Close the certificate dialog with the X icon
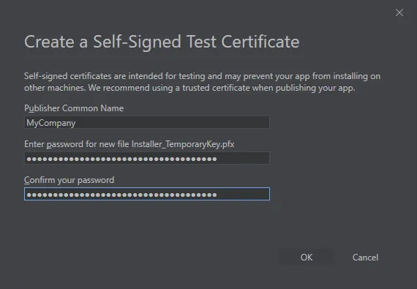This screenshot has width=417, height=289. point(399,12)
